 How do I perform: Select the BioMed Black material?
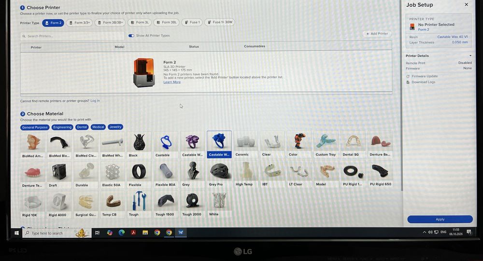tap(59, 146)
